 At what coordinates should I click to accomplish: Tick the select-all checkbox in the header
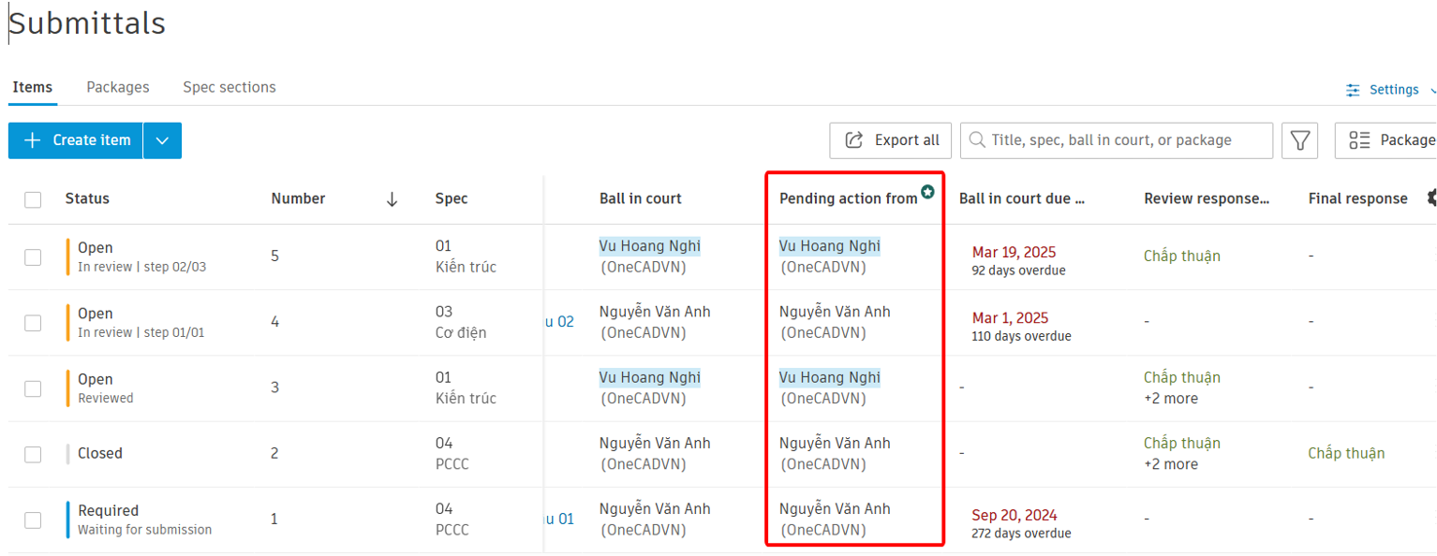[33, 199]
